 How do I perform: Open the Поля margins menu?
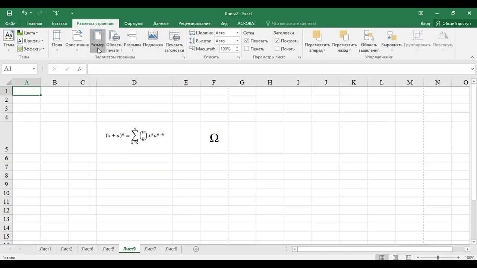57,41
